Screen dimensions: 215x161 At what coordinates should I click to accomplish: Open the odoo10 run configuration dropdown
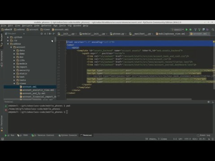tap(177, 30)
